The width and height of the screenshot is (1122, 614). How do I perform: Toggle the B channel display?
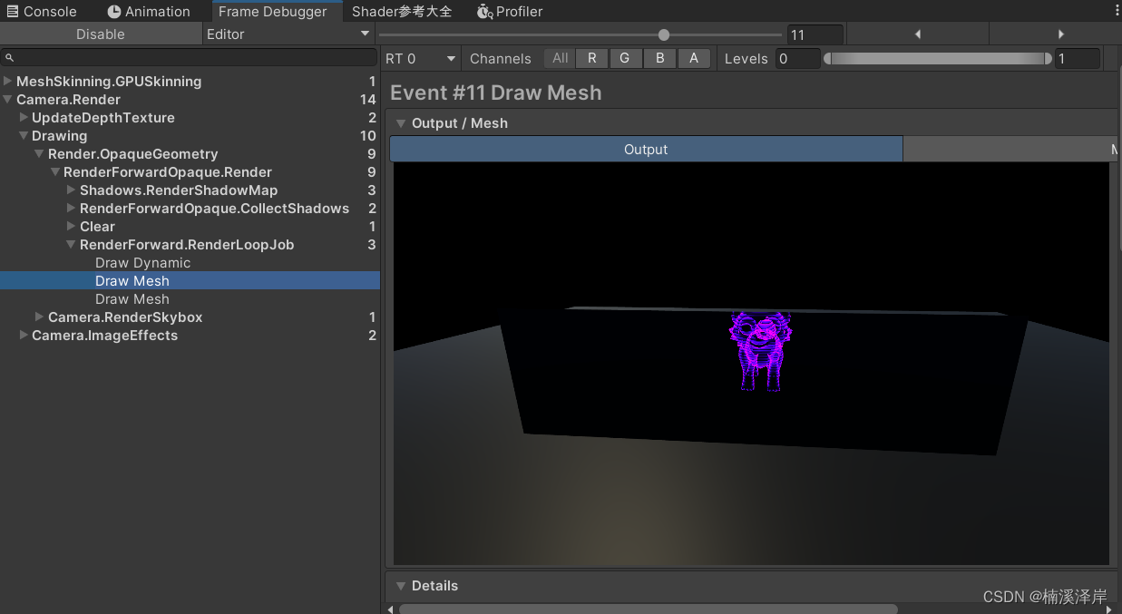[x=659, y=58]
